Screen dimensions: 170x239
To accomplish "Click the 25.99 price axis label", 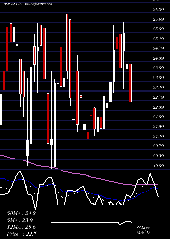I will pyautogui.click(x=158, y=19).
